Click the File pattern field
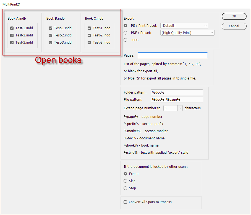The height and width of the screenshot is (215, 251). (x=177, y=100)
